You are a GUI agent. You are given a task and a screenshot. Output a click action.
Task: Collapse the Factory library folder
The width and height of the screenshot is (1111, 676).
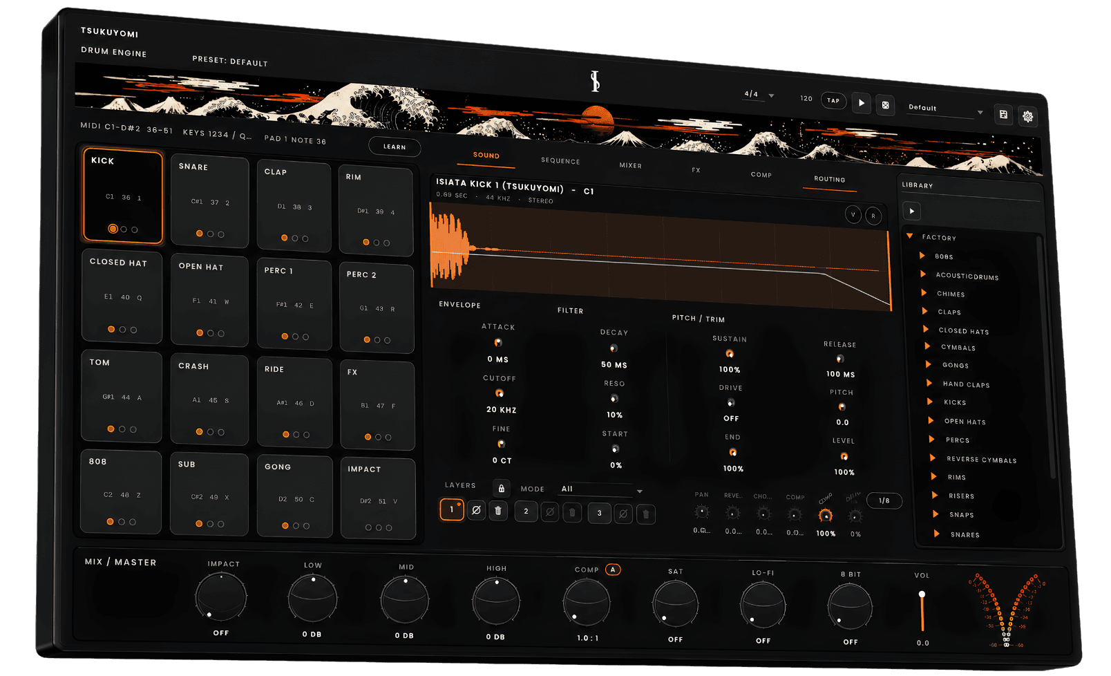pyautogui.click(x=910, y=236)
